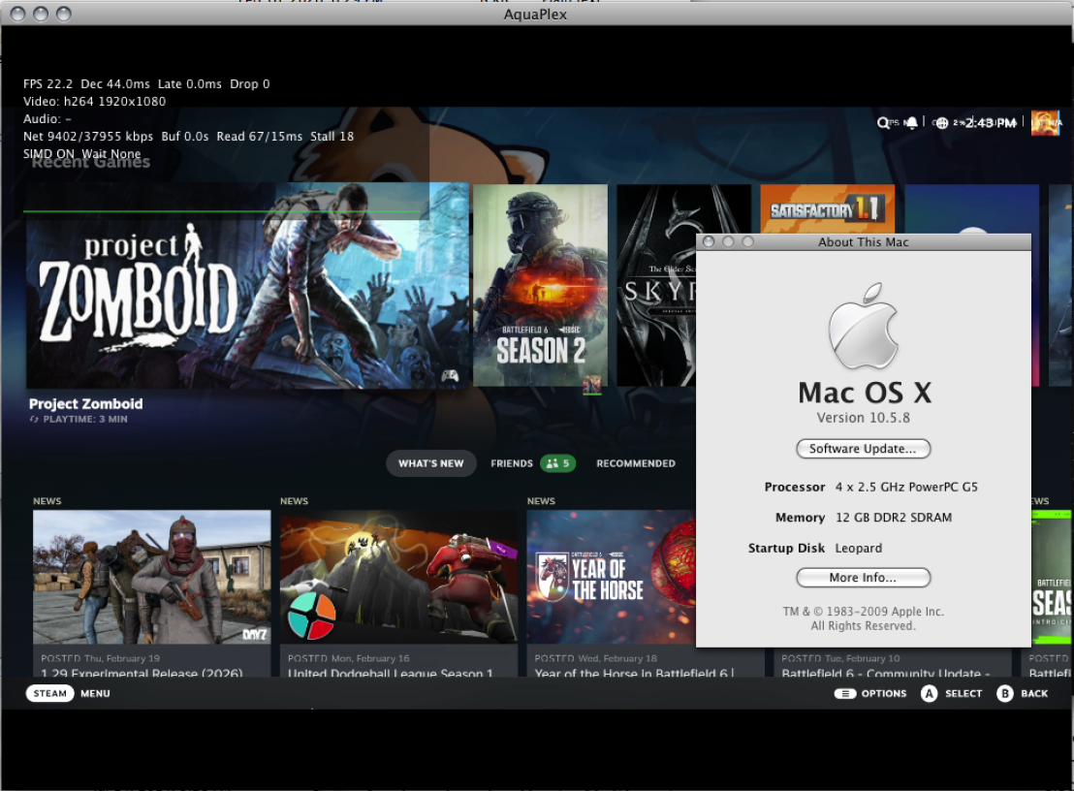1074x791 pixels.
Task: Click 'Video: h264 1920x1080' overlay line
Action: [95, 102]
